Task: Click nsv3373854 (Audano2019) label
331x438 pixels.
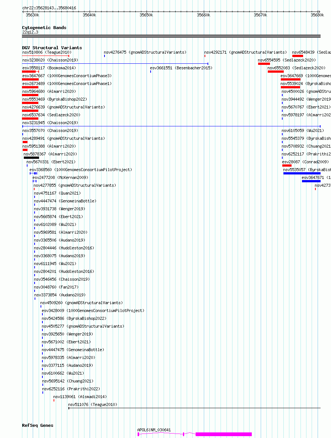Action: point(60,295)
